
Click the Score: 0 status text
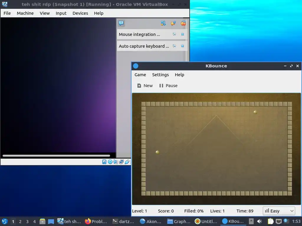(x=166, y=211)
